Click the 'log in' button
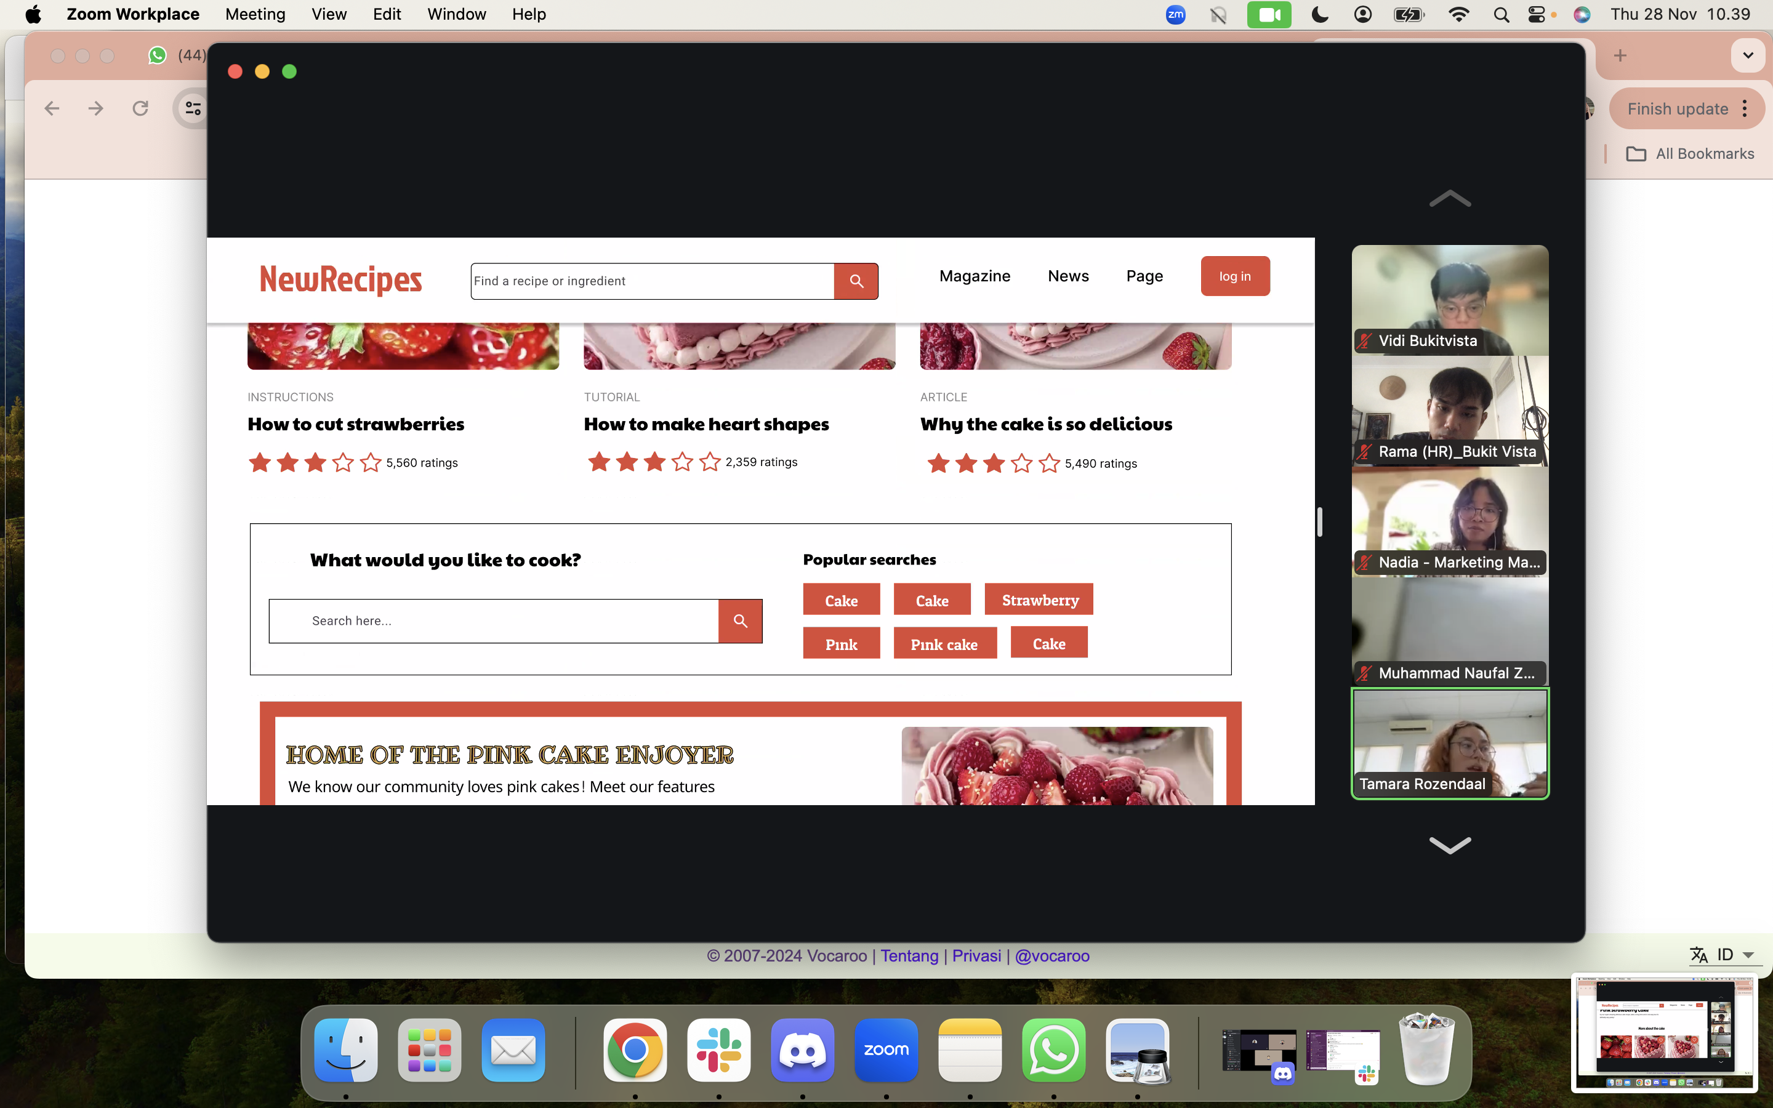Image resolution: width=1773 pixels, height=1108 pixels. [x=1234, y=276]
